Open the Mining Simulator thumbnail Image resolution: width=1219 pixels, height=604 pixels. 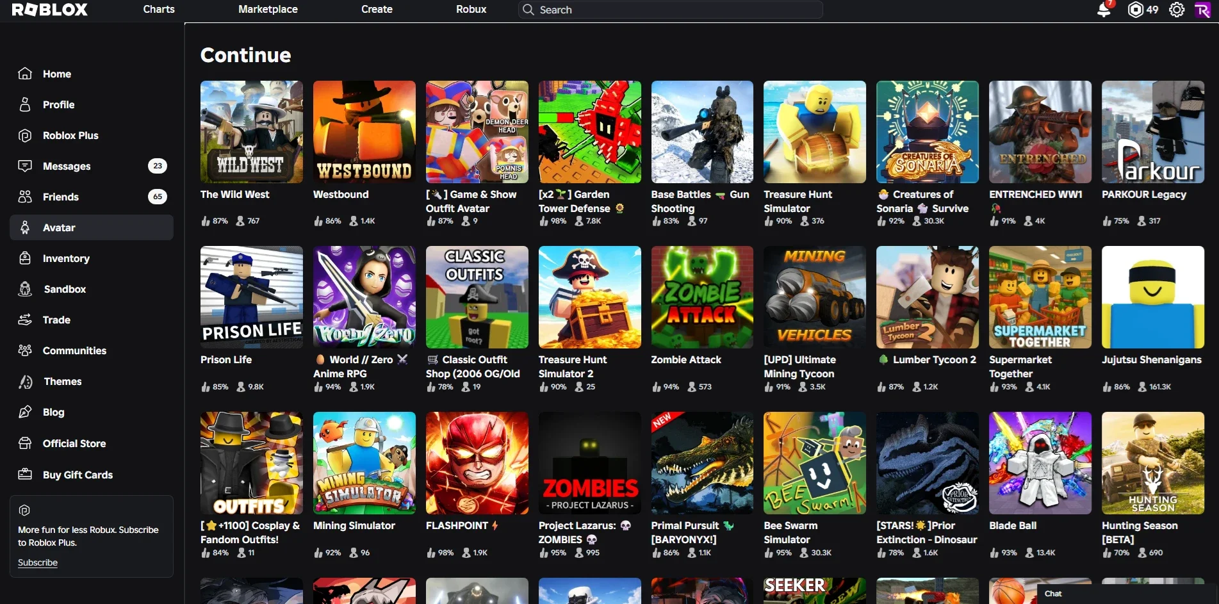[364, 463]
